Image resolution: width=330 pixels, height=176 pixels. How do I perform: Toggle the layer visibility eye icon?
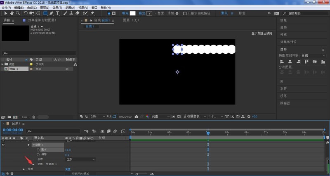pyautogui.click(x=4, y=145)
